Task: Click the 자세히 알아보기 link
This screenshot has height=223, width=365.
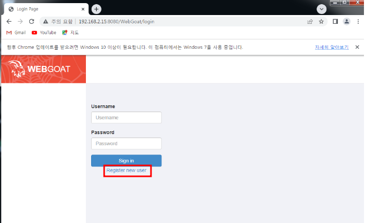Action: click(x=332, y=47)
